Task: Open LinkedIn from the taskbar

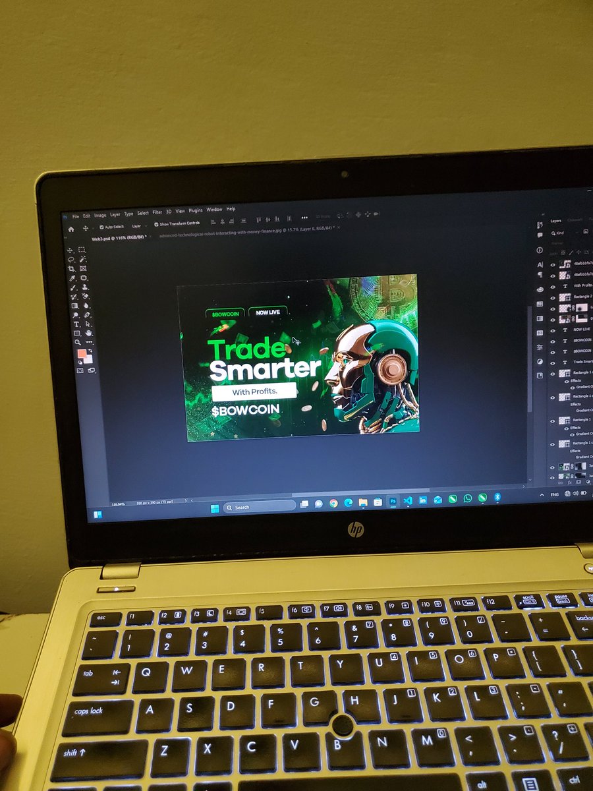Action: 423,499
